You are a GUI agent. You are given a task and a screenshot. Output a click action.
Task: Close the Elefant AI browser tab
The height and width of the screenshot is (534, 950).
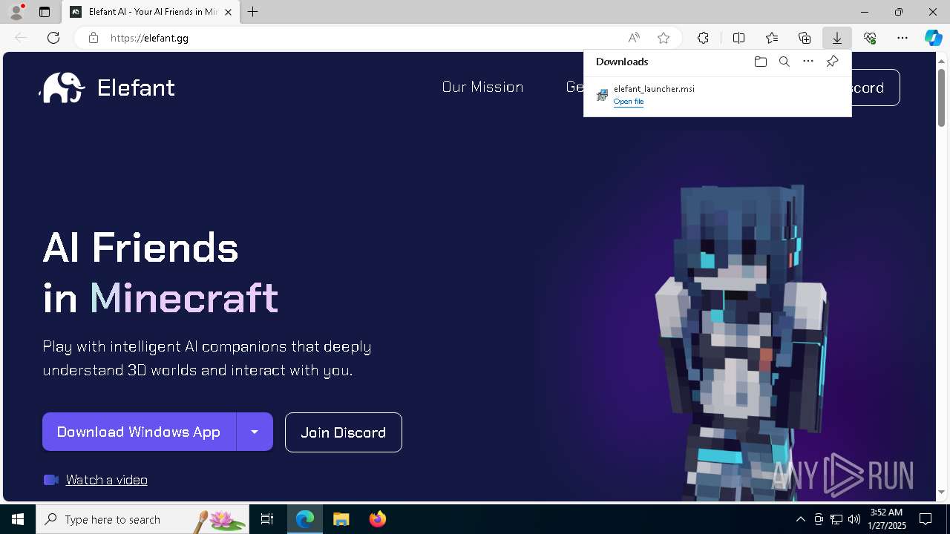228,12
